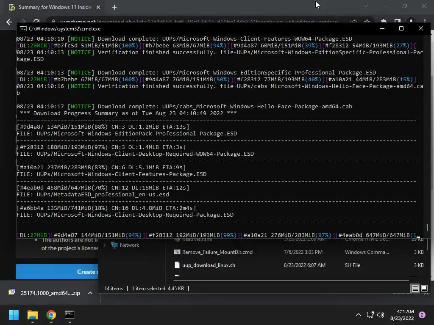Open the clock showing 4:11 AM

(402, 315)
